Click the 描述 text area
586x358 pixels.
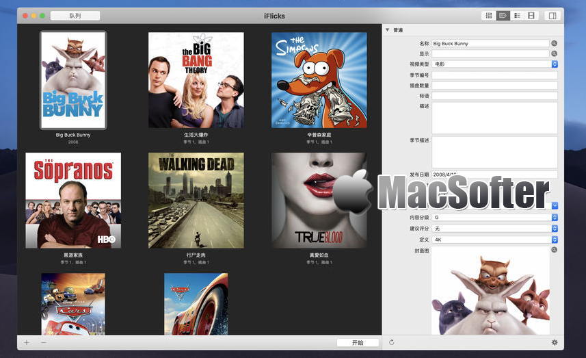(x=495, y=118)
